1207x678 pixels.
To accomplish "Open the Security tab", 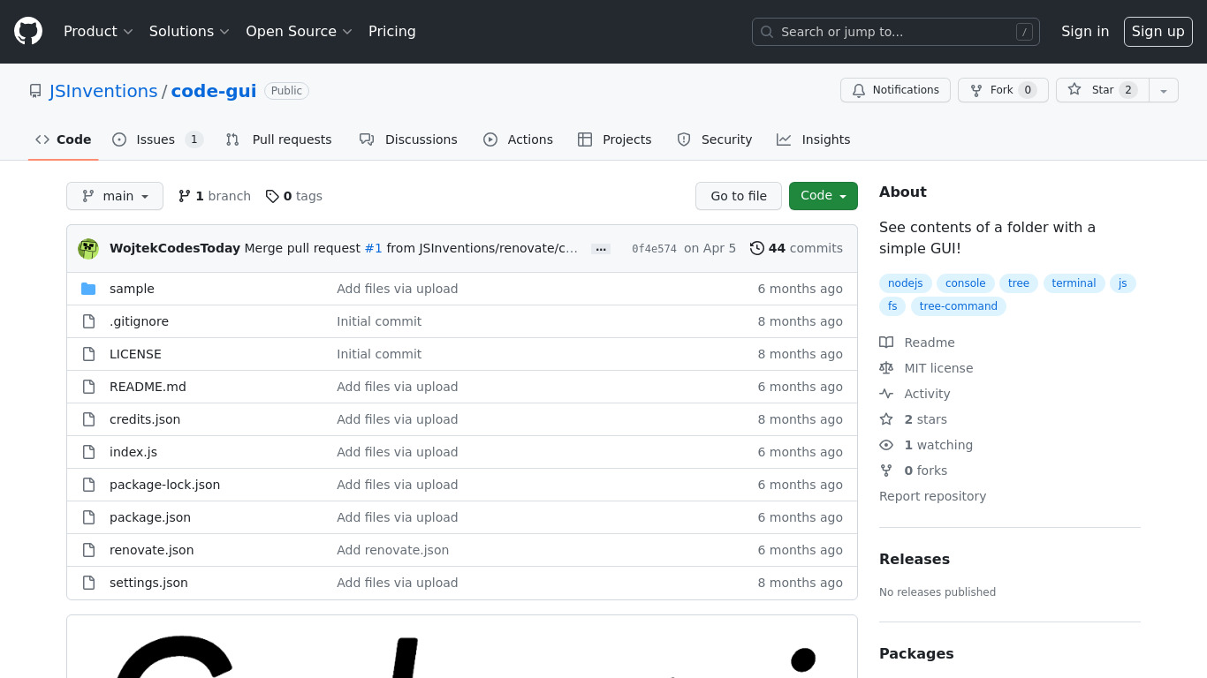I will (x=714, y=139).
